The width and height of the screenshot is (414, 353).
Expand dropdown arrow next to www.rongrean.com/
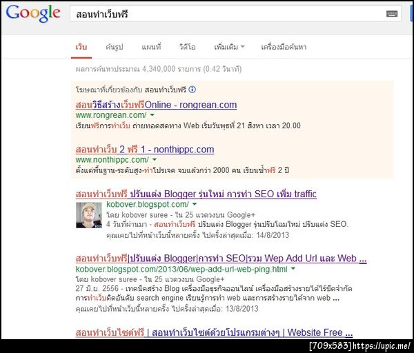point(152,115)
